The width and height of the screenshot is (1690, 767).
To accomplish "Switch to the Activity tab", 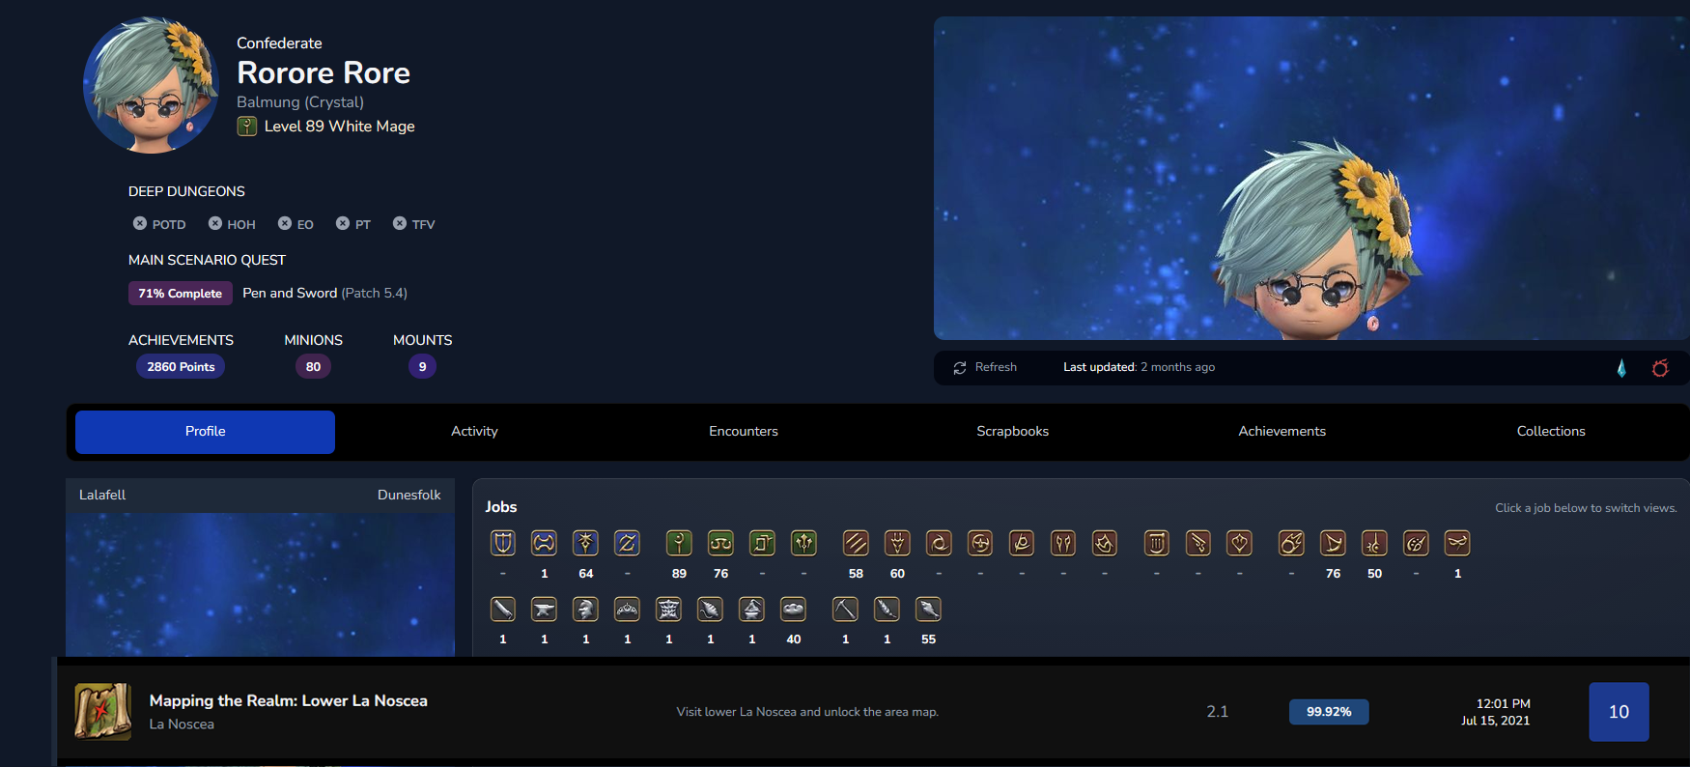I will click(474, 432).
